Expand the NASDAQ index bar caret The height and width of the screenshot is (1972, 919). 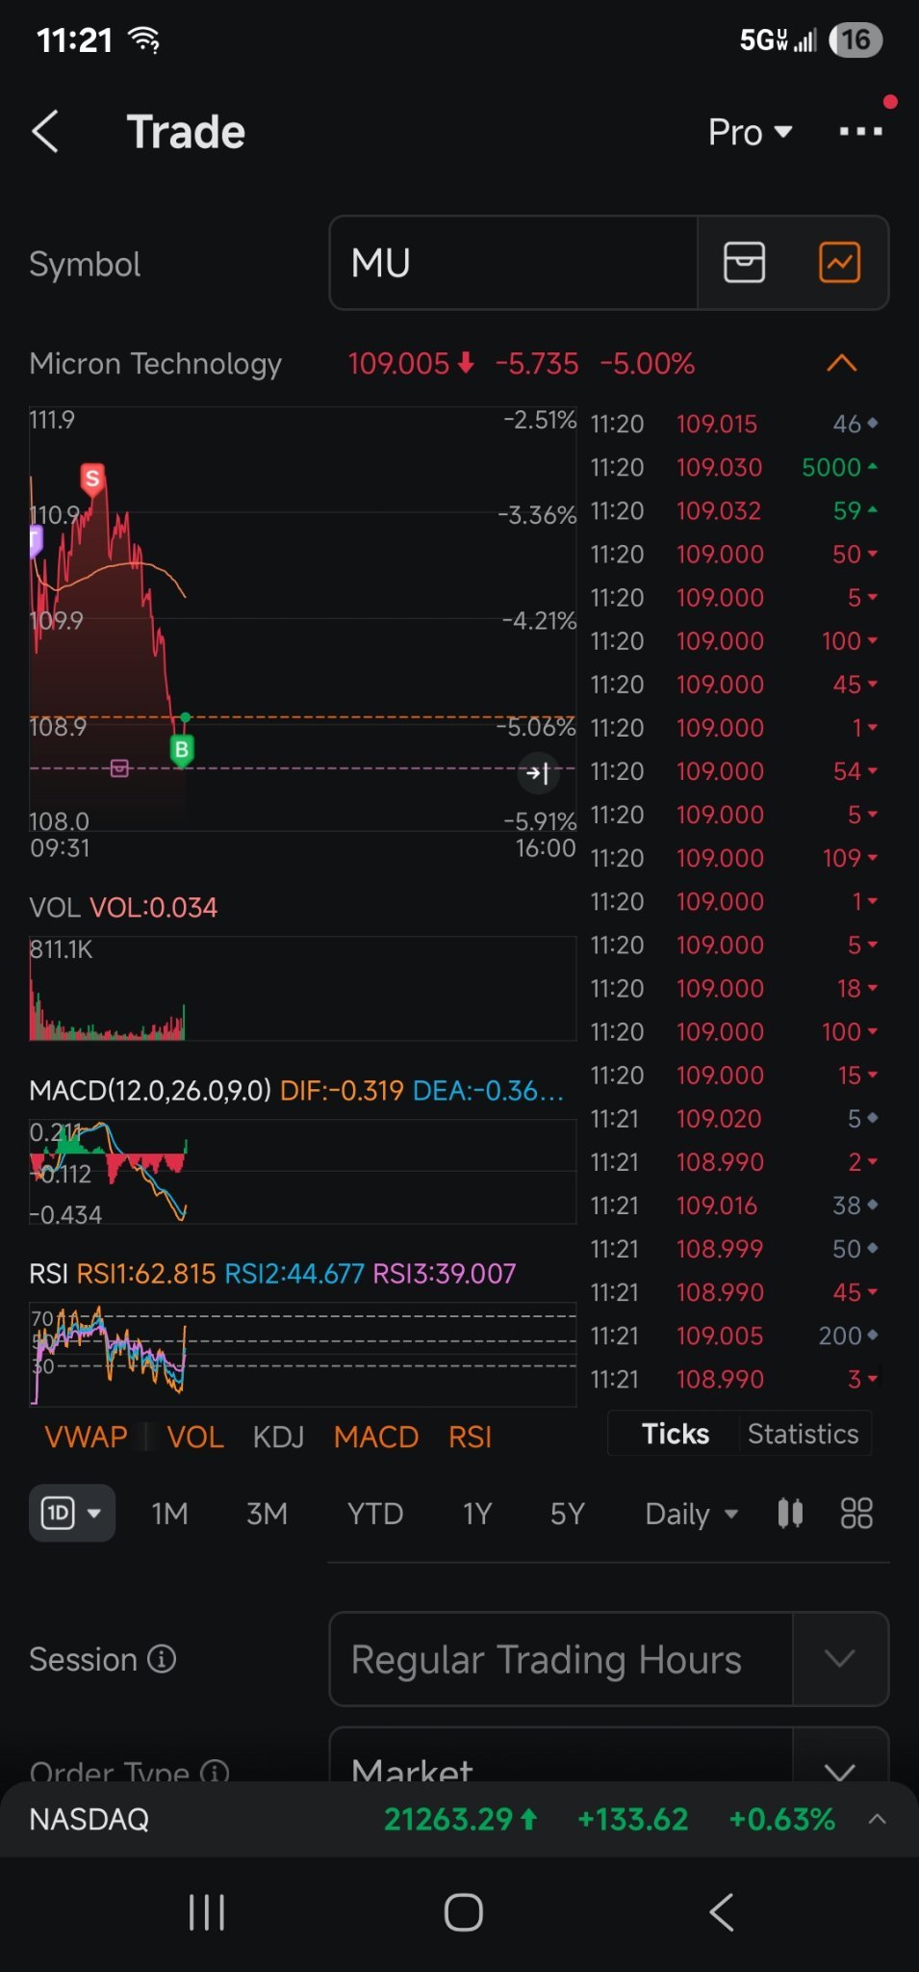tap(877, 1819)
